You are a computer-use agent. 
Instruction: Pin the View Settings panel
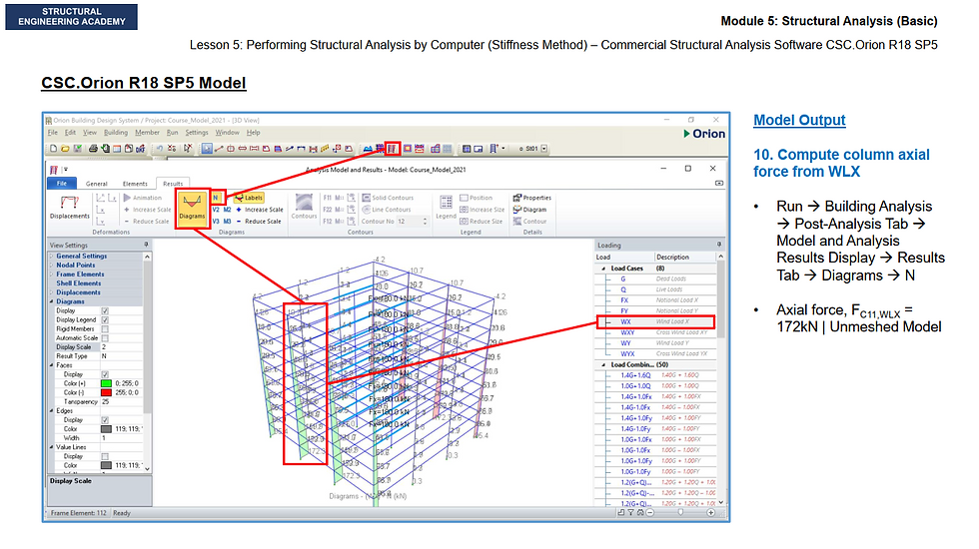point(146,245)
